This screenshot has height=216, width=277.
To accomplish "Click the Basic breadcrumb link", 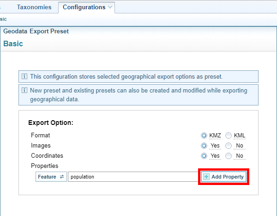I will pos(3,19).
